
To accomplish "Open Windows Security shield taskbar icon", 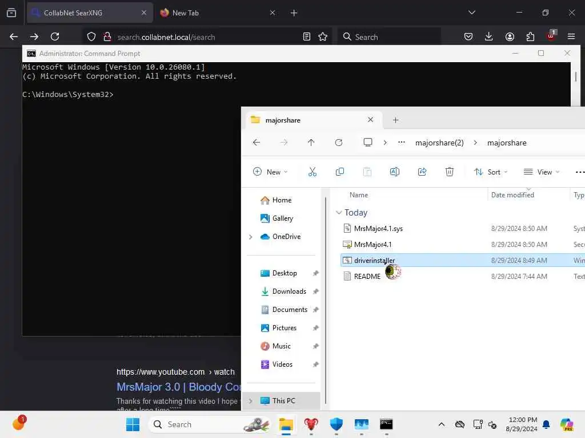I will click(336, 424).
